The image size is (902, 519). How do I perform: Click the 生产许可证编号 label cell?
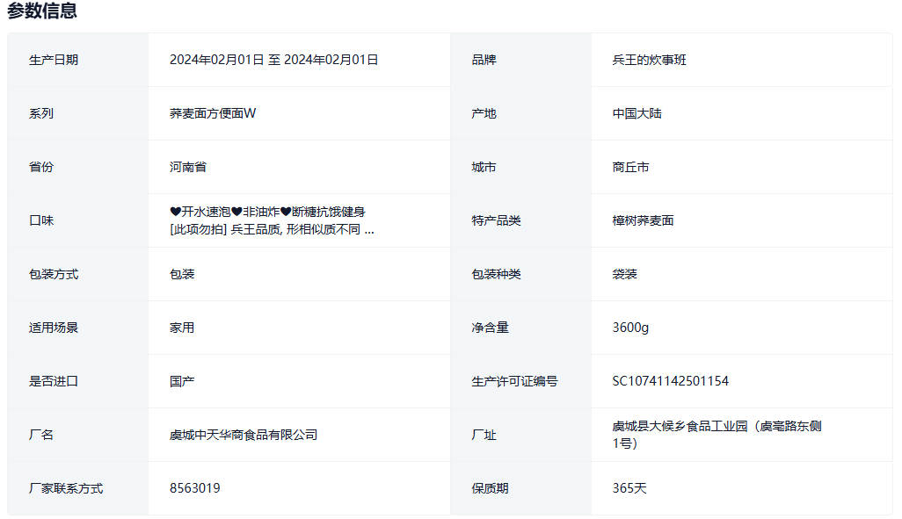(x=514, y=381)
